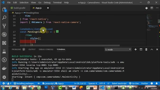Select the TERMINAL tab
The image size is (160, 90).
[61, 49]
